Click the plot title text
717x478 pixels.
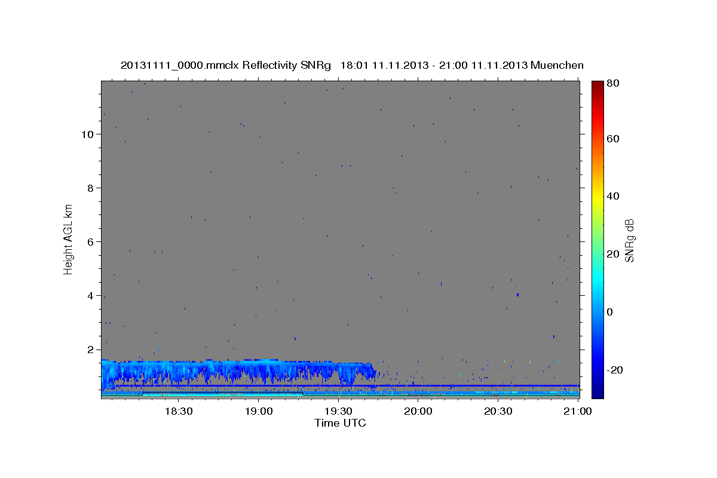tap(352, 65)
